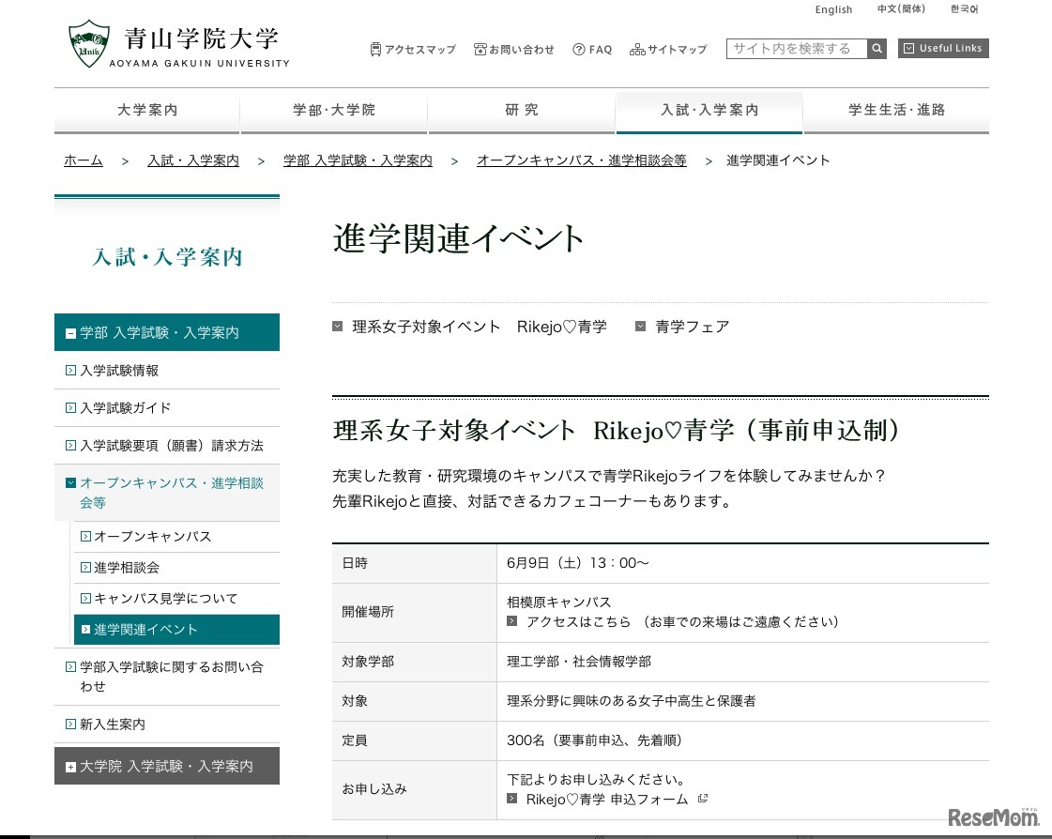
Task: Jump to the 青学フェア anchor link
Action: (692, 327)
